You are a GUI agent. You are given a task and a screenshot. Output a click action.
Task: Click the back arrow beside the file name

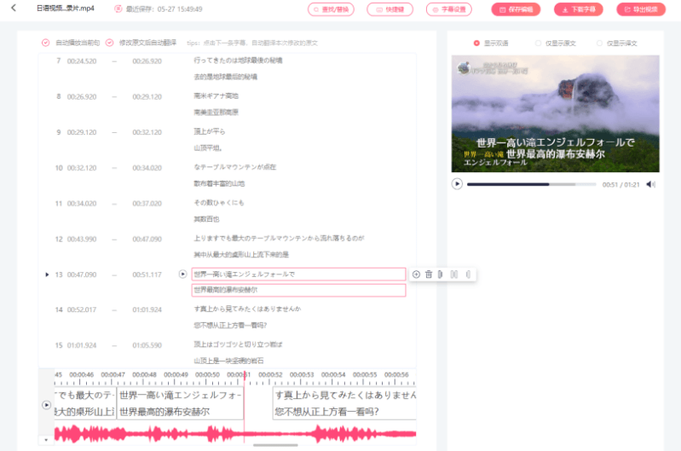coord(14,9)
